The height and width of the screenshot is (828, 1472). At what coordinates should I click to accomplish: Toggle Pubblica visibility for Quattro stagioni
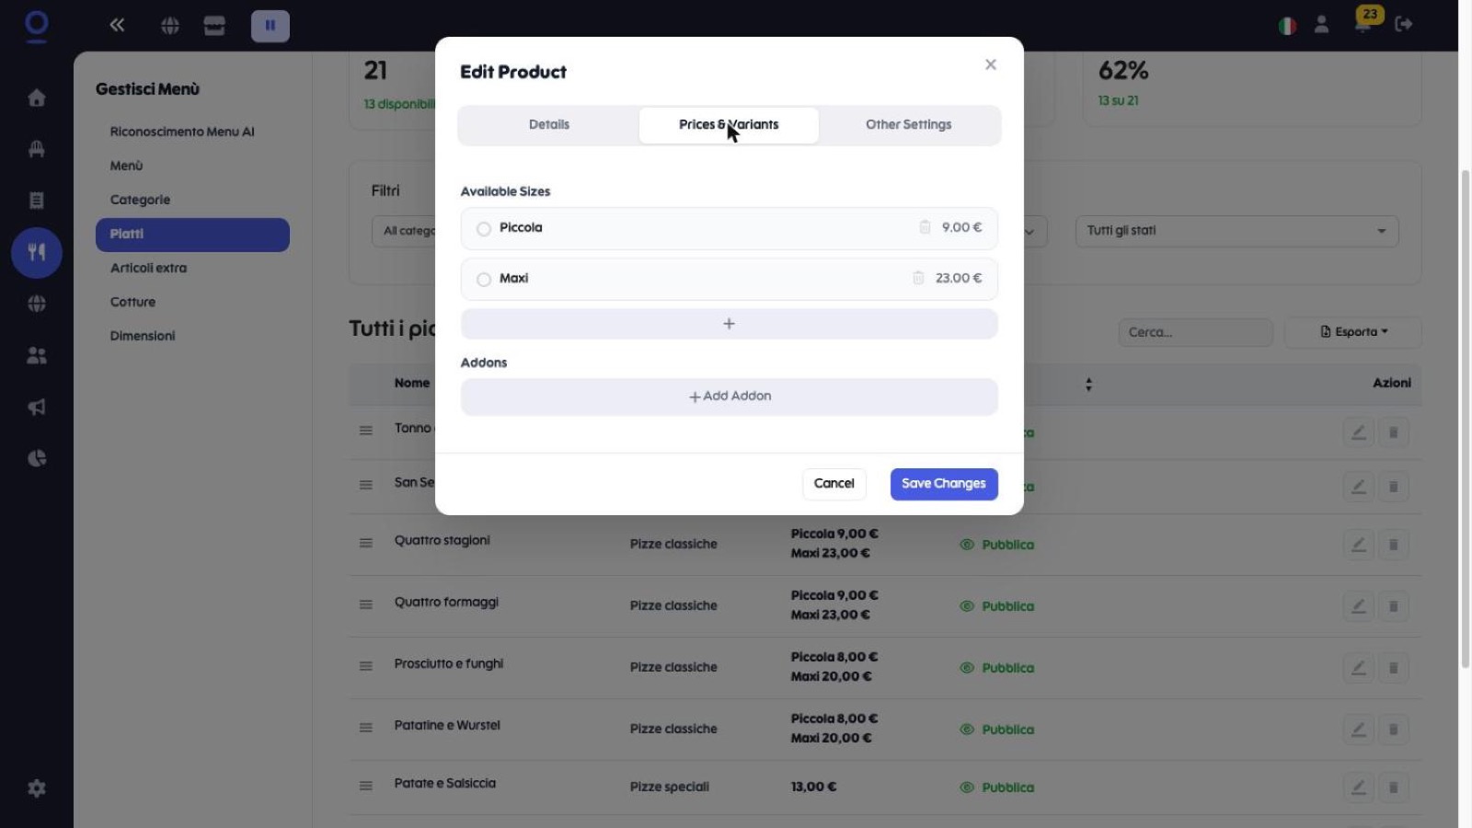pos(997,545)
